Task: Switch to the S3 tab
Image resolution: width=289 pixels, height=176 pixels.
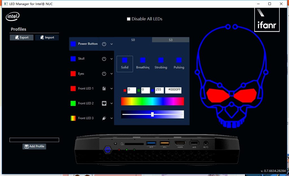Action: point(170,40)
